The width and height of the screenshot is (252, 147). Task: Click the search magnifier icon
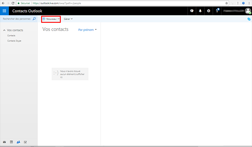pos(34,19)
